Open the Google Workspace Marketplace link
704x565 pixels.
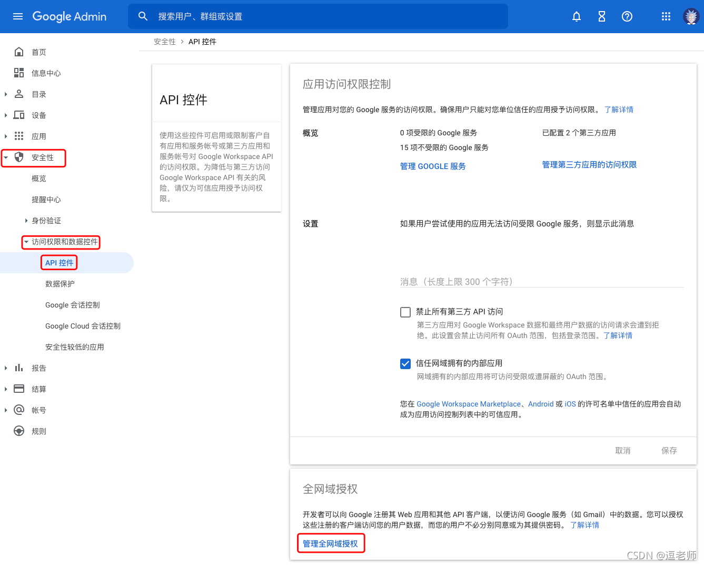point(469,404)
